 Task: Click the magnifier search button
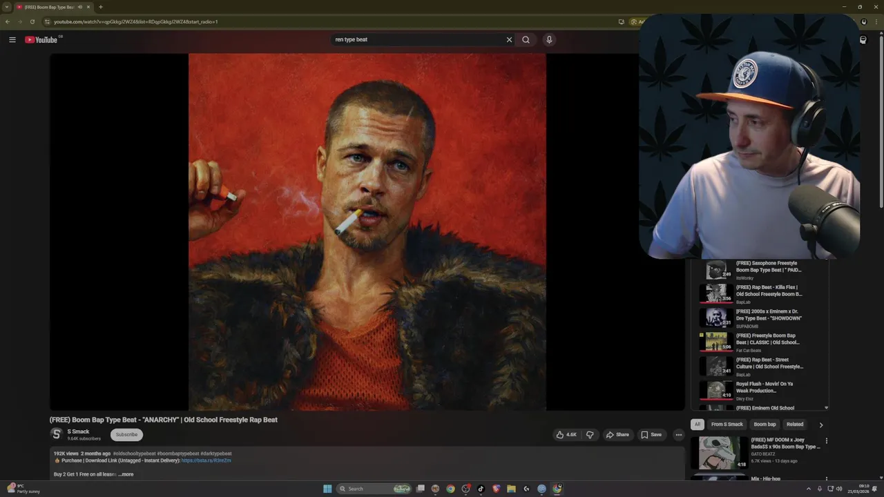(x=526, y=39)
